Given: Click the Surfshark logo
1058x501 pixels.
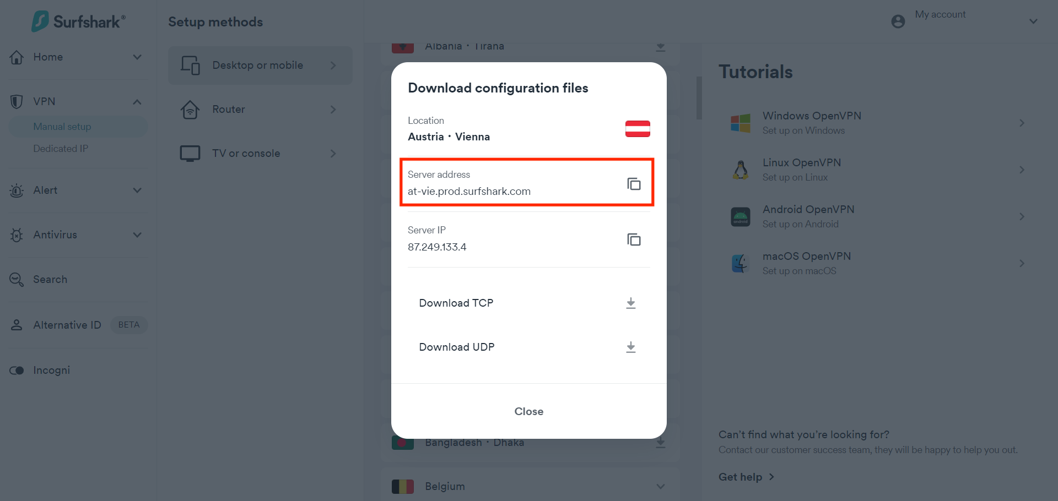Looking at the screenshot, I should coord(78,21).
